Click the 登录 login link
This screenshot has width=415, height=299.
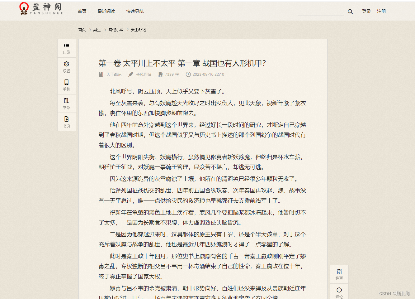(x=366, y=11)
